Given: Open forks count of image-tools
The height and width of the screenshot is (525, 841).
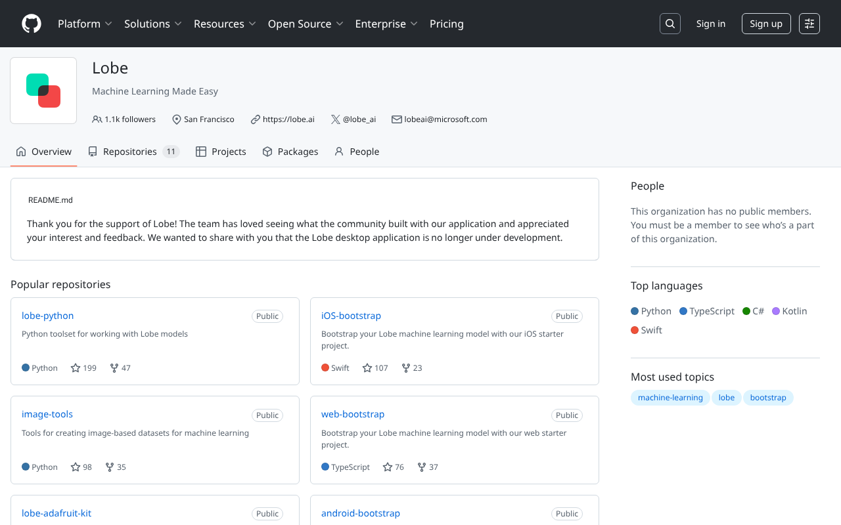Looking at the screenshot, I should pos(116,467).
